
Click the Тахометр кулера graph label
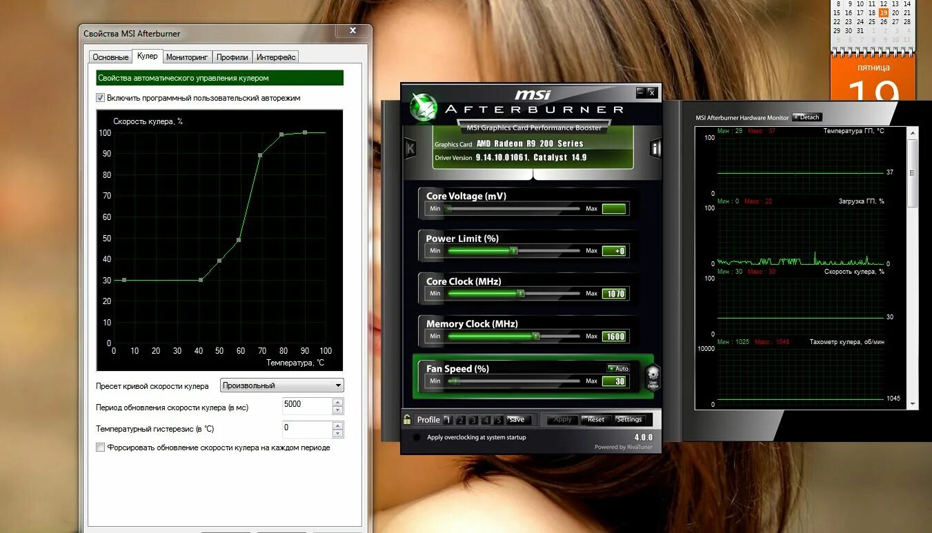[846, 342]
